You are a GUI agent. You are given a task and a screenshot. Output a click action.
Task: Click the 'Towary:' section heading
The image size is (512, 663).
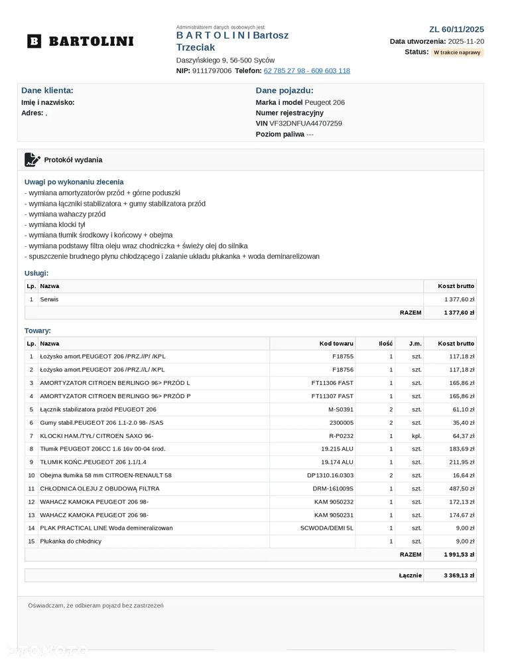point(38,331)
